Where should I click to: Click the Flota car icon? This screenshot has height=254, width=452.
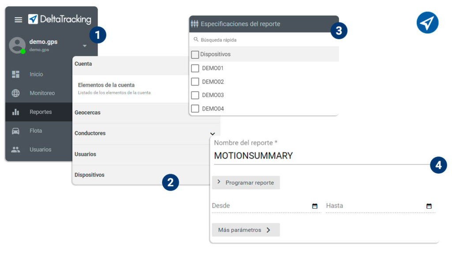click(15, 131)
